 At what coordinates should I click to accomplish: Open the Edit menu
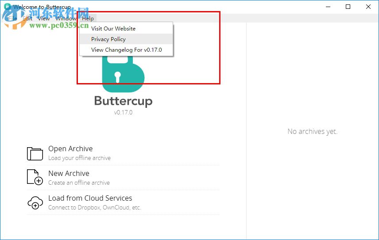coord(27,18)
